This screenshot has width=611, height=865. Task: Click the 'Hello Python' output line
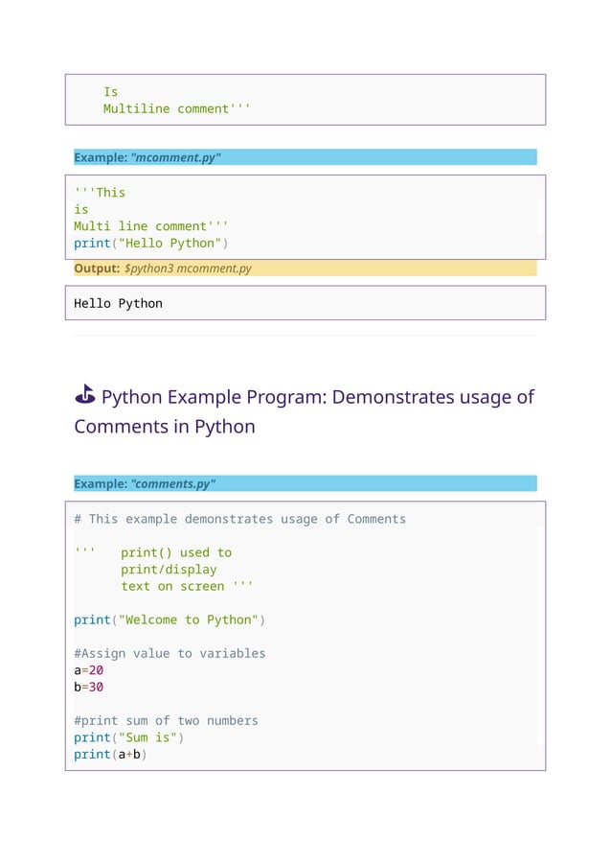[x=119, y=303]
